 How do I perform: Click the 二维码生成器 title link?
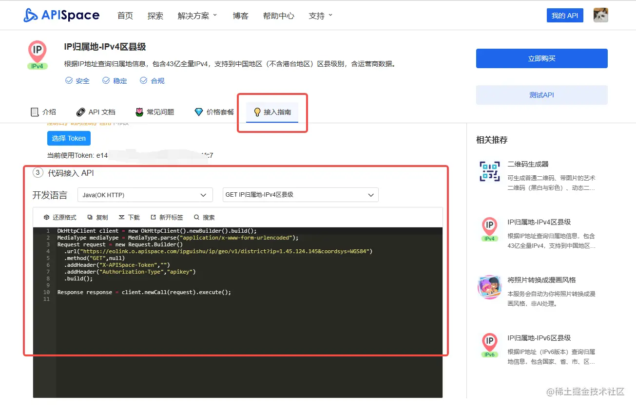[528, 164]
